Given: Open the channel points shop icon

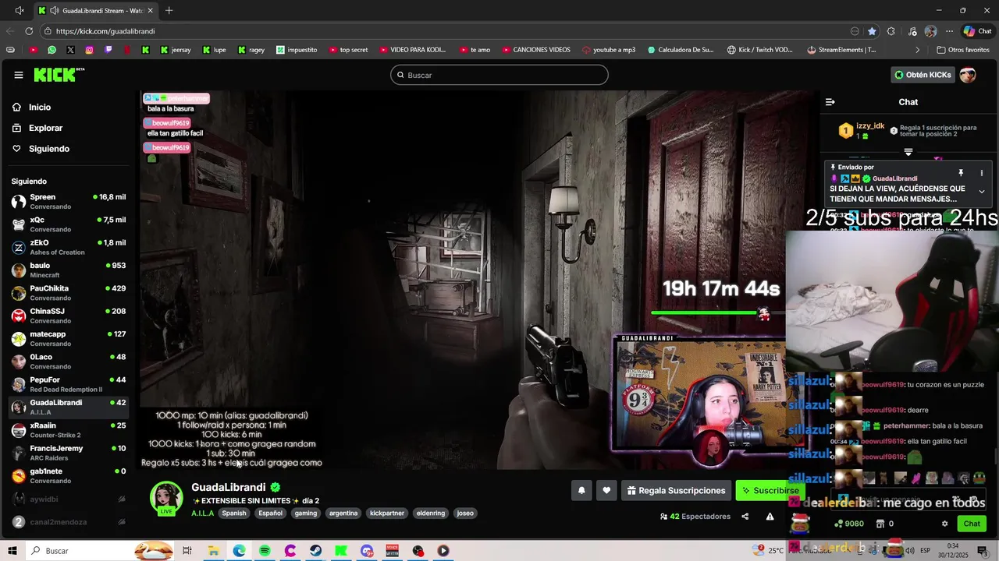Looking at the screenshot, I should pyautogui.click(x=881, y=524).
